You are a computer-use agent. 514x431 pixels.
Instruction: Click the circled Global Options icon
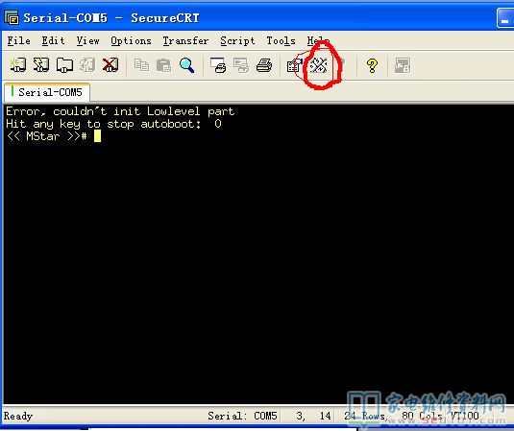(x=318, y=65)
